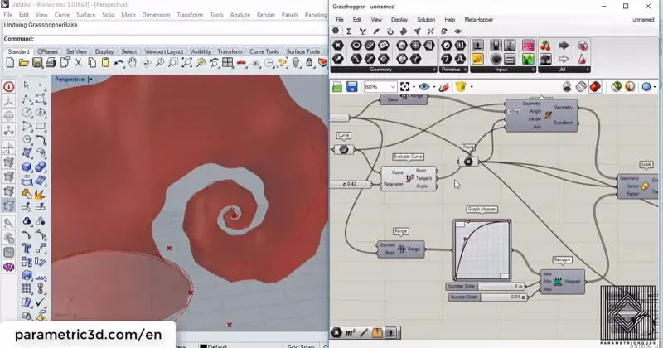
Task: Toggle Grasshopper preview eye button
Action: [425, 87]
